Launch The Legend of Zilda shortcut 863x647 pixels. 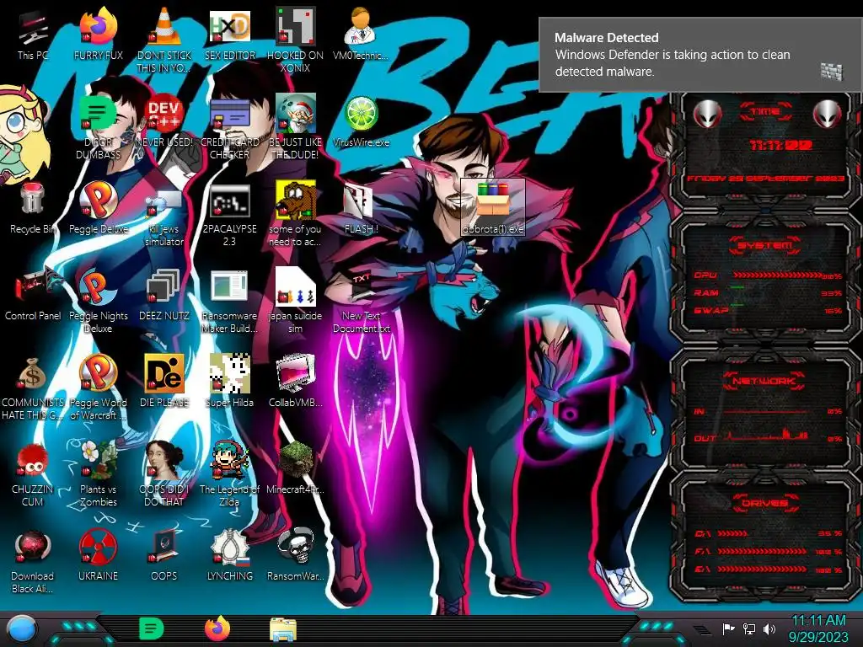[230, 474]
